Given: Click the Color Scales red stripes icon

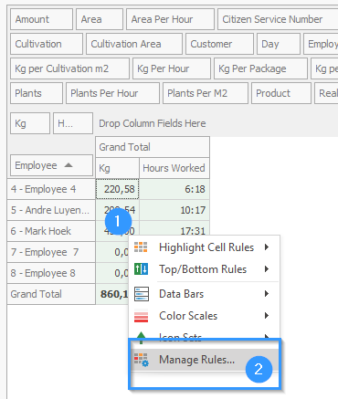Looking at the screenshot, I should pyautogui.click(x=141, y=316).
